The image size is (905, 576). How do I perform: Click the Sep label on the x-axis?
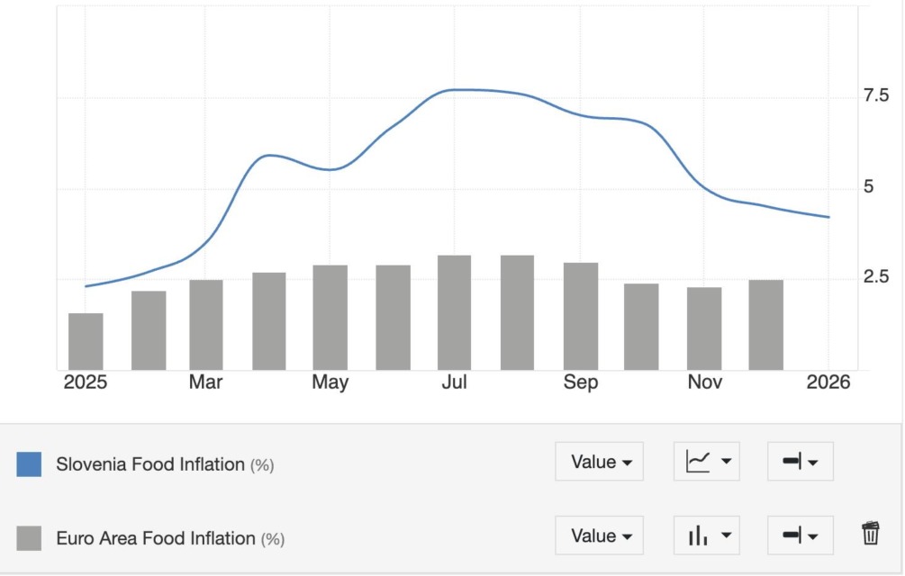point(580,382)
